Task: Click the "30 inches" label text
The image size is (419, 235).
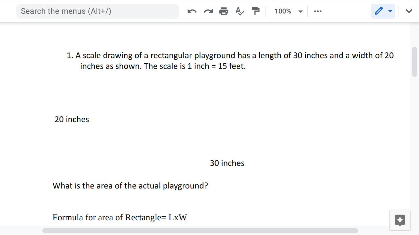Action: [x=227, y=163]
